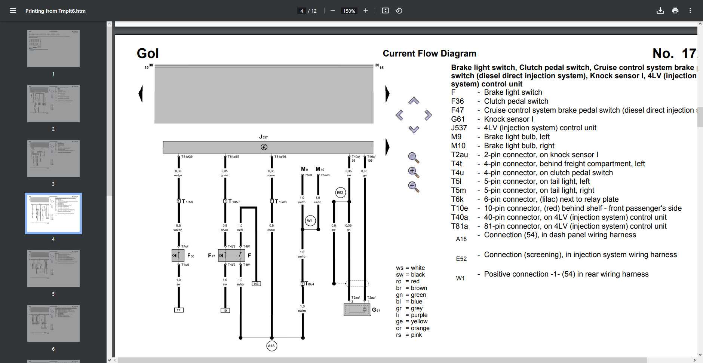Click 'Brake light bulb, left' legend entry
This screenshot has width=703, height=363.
517,137
